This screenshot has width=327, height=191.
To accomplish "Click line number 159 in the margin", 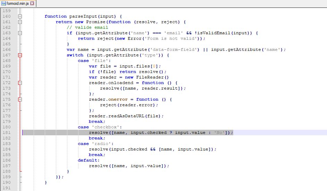I will 7,11.
